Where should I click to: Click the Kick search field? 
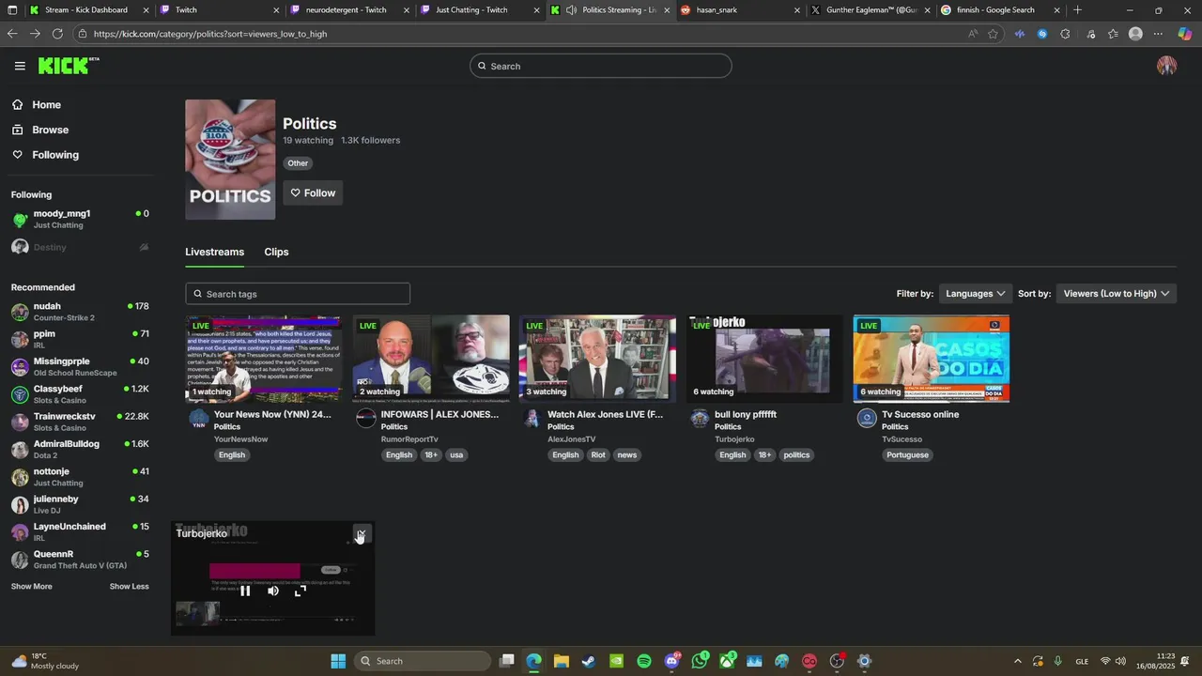pyautogui.click(x=601, y=66)
